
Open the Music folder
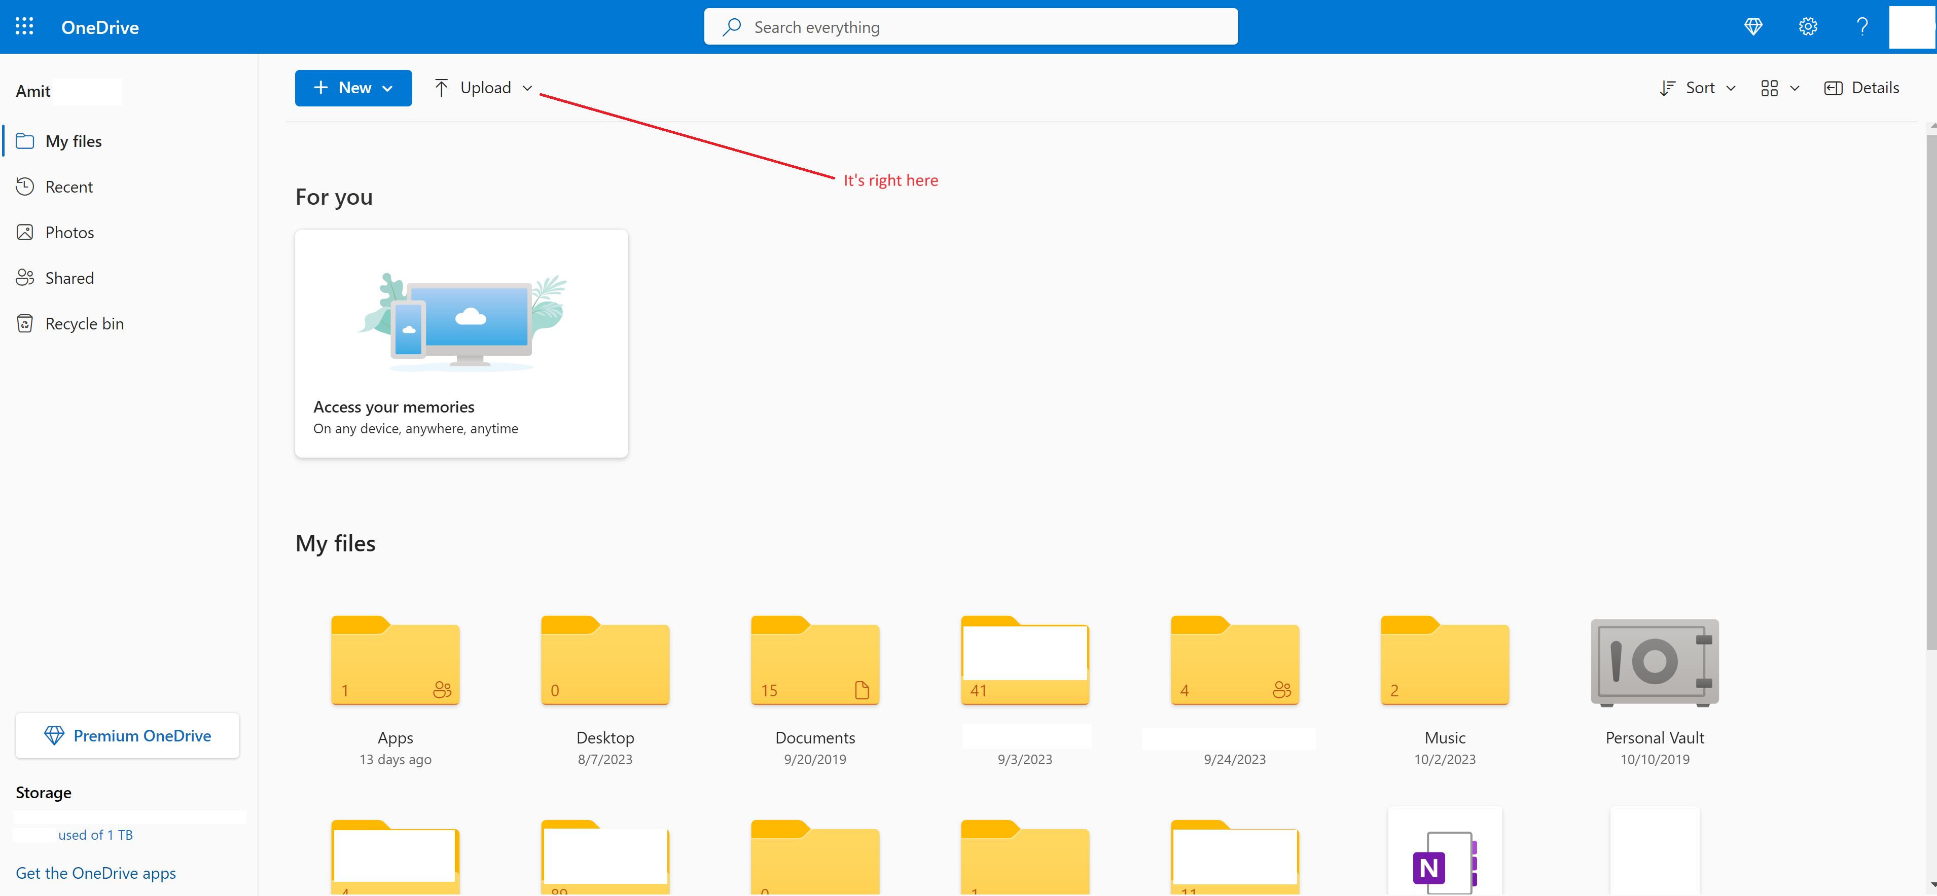point(1445,660)
